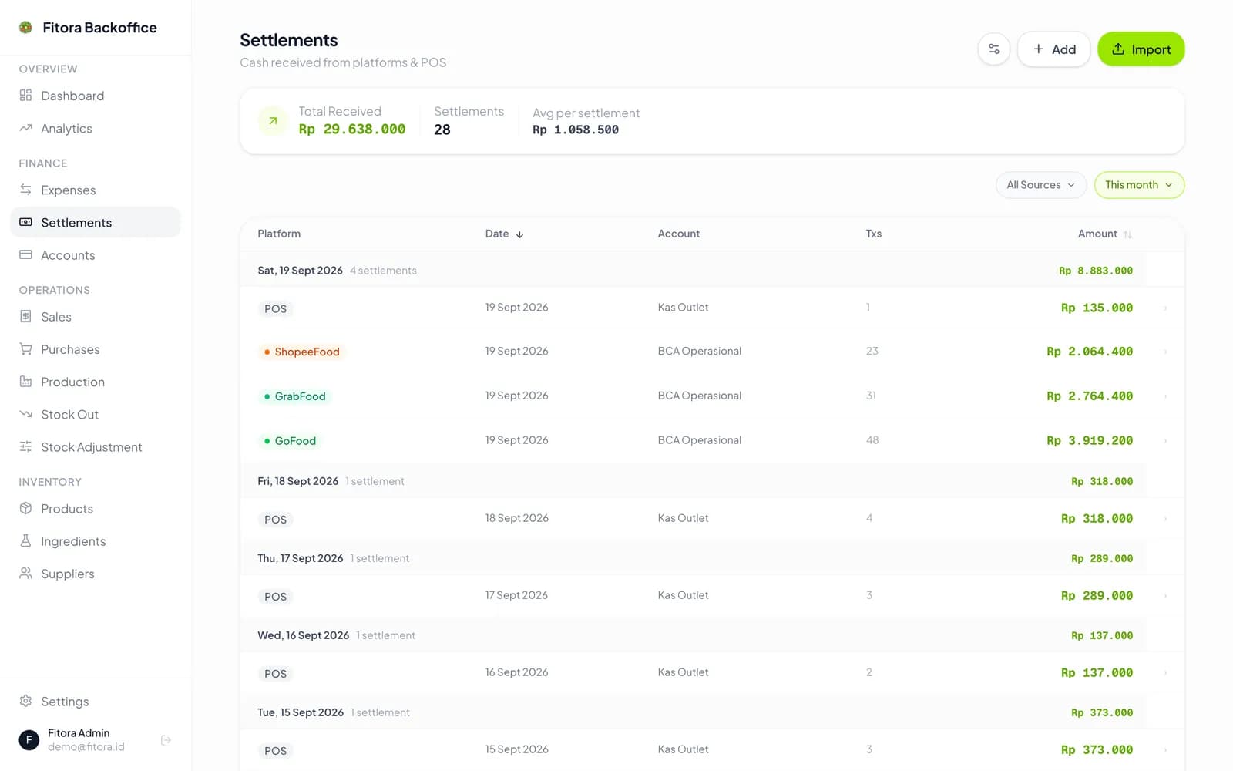
Task: Click the logout icon beside Fitora Admin
Action: 166,740
